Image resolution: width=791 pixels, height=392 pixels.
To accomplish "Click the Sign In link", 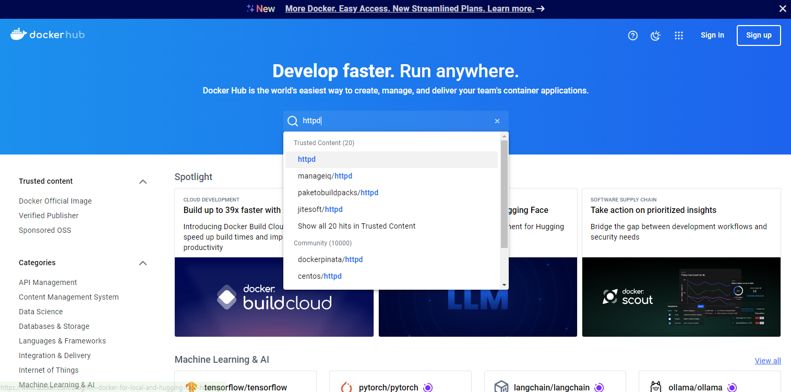I will click(712, 35).
